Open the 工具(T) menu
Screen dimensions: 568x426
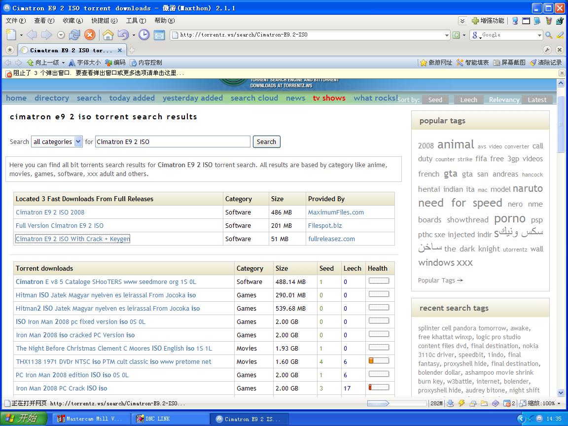[x=136, y=21]
